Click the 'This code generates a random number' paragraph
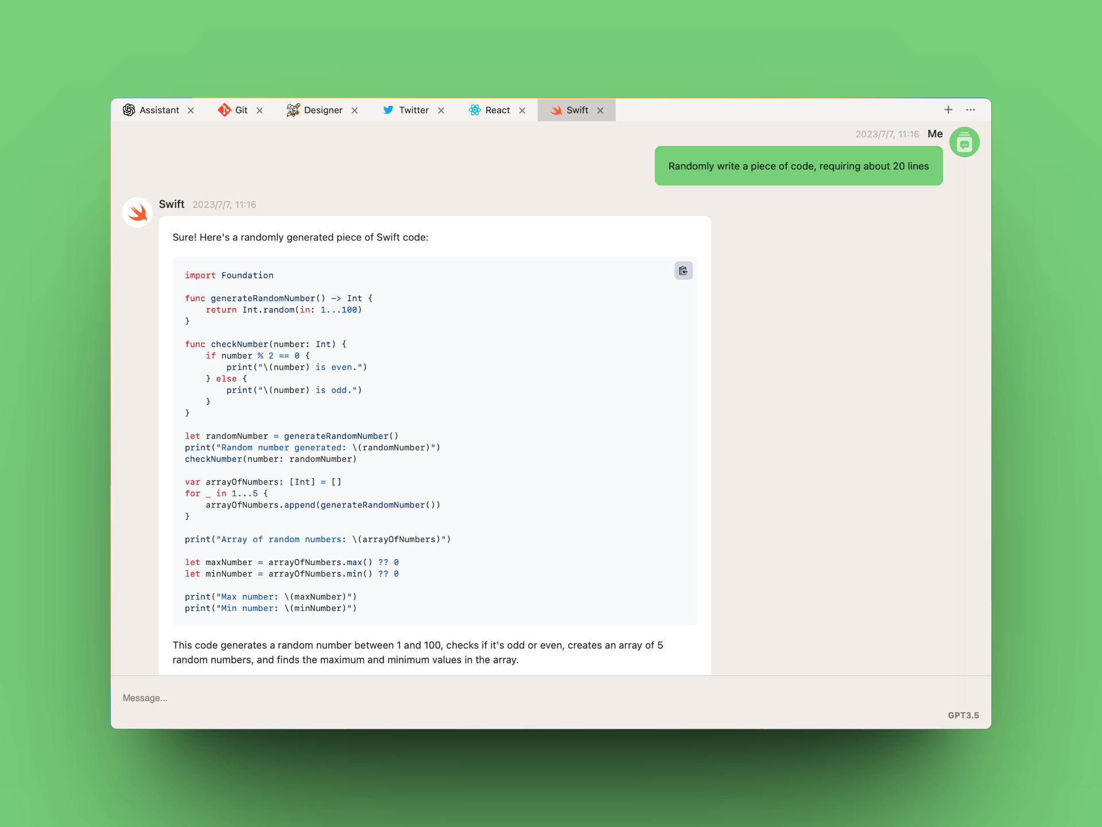The height and width of the screenshot is (827, 1102). 418,652
